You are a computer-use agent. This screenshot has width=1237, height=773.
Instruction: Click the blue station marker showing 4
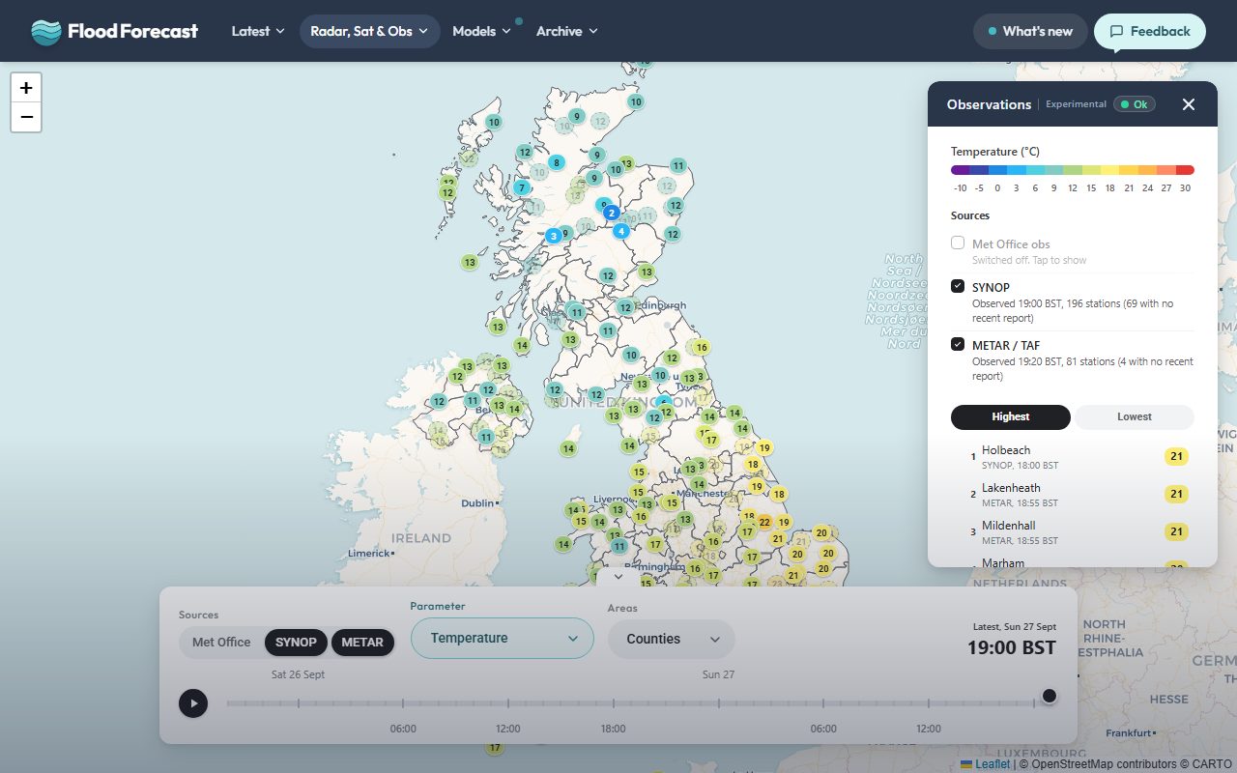point(621,231)
